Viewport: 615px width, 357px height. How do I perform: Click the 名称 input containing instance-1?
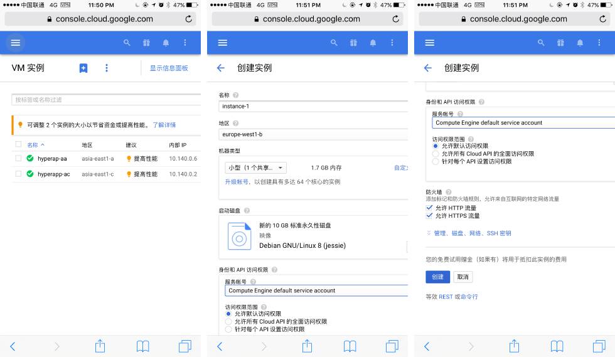313,106
